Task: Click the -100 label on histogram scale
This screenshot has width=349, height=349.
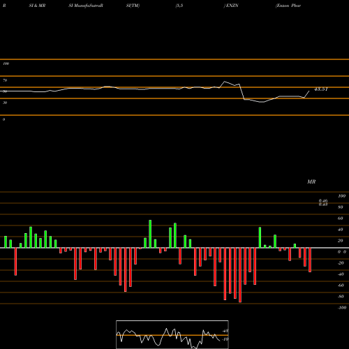Action: point(342,308)
